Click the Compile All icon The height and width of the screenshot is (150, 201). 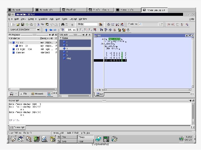click(113, 24)
